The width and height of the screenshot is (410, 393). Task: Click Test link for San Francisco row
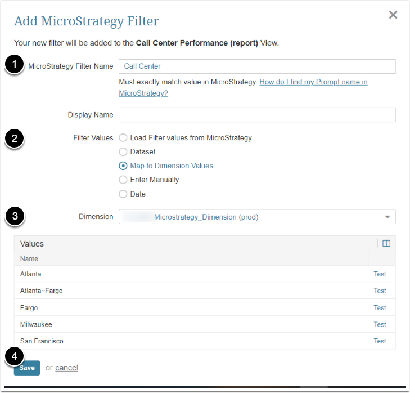(x=380, y=341)
